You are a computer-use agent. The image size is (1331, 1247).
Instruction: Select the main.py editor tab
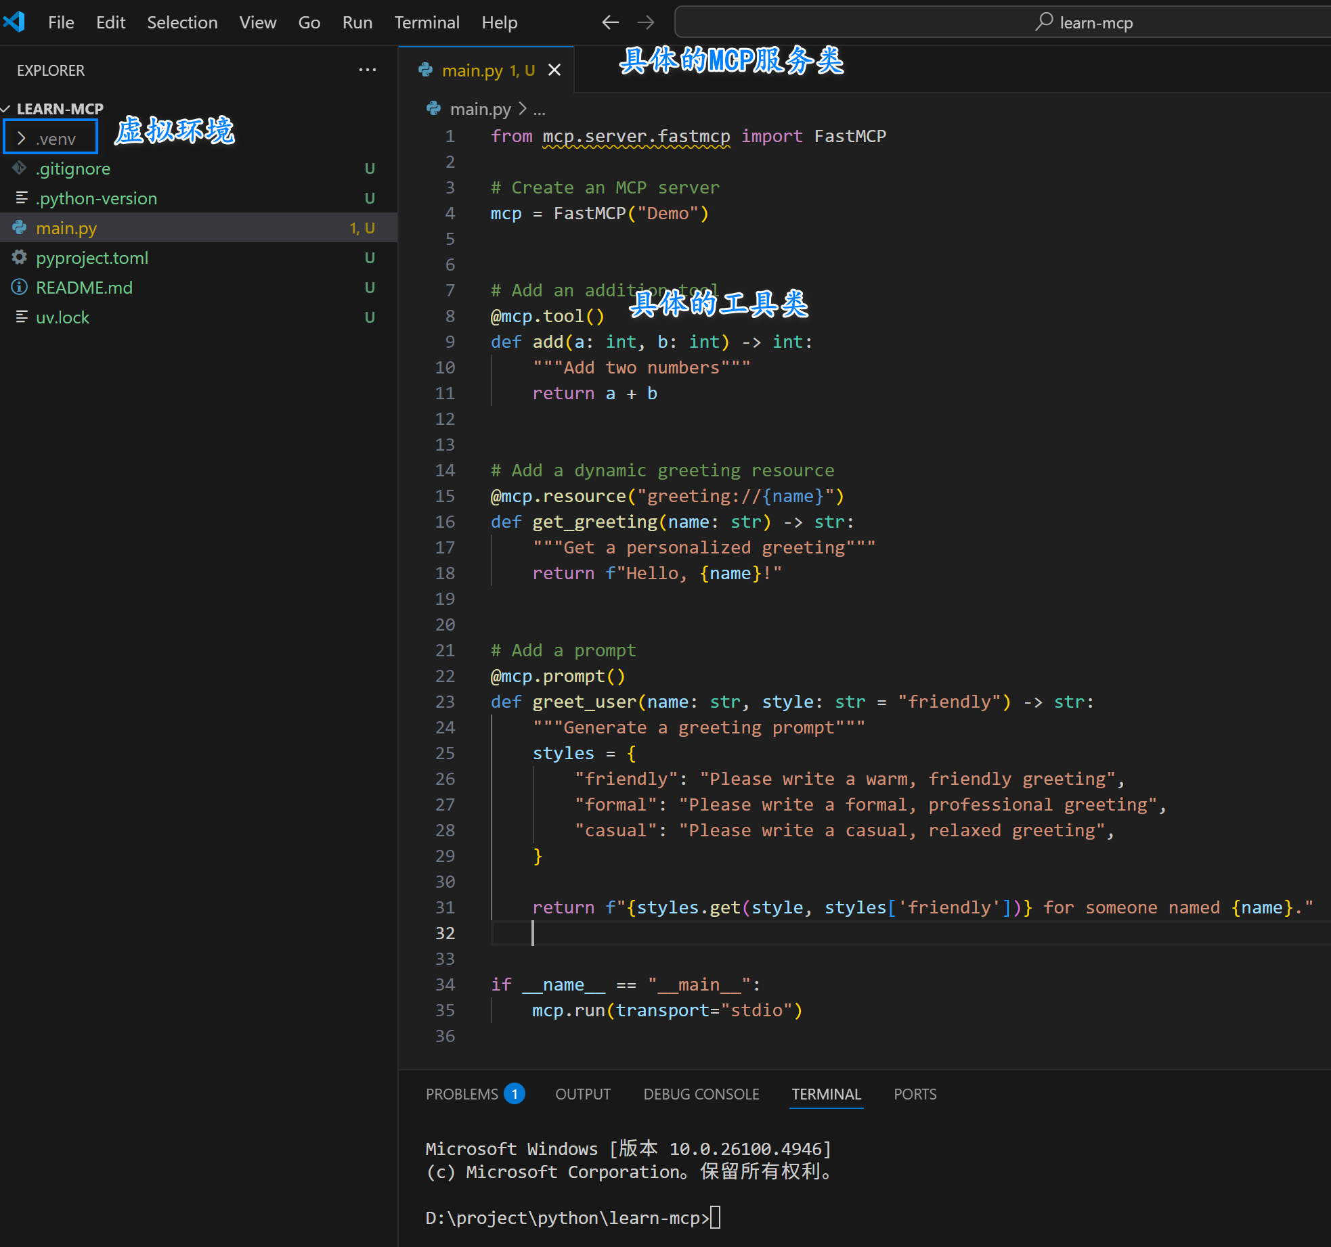(x=486, y=70)
